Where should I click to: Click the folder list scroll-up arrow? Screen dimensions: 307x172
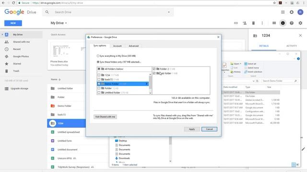(150, 75)
